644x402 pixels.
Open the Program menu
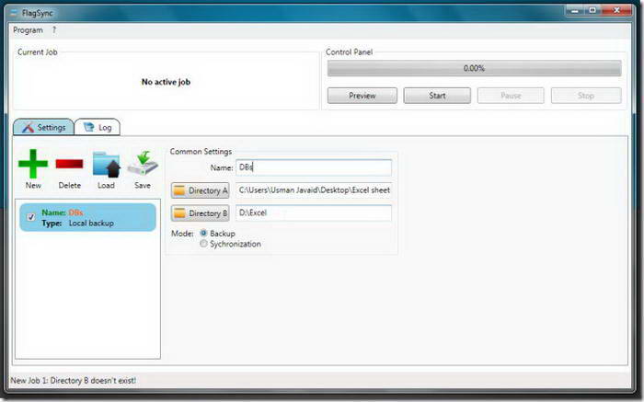pyautogui.click(x=28, y=30)
